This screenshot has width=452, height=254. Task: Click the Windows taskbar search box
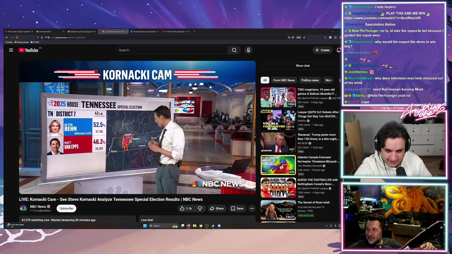[x=163, y=226]
